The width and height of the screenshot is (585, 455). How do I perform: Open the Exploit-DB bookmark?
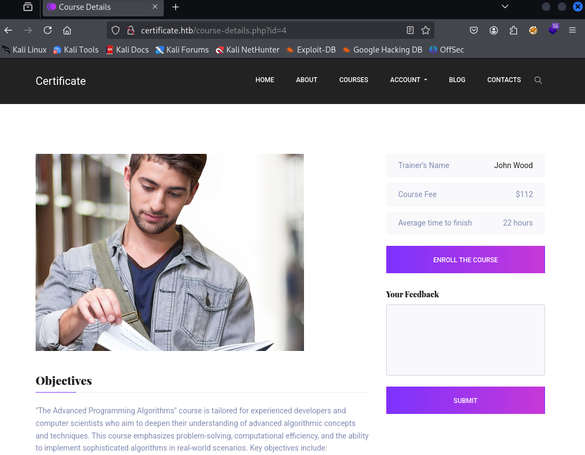(x=311, y=50)
